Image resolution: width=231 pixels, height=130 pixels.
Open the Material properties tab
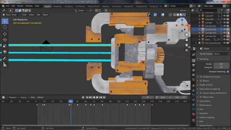pos(193,114)
